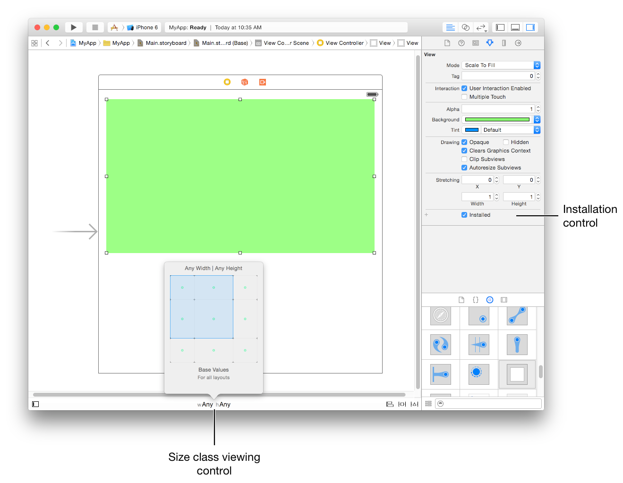Select the File Template library icon
This screenshot has width=623, height=483.
coord(461,299)
